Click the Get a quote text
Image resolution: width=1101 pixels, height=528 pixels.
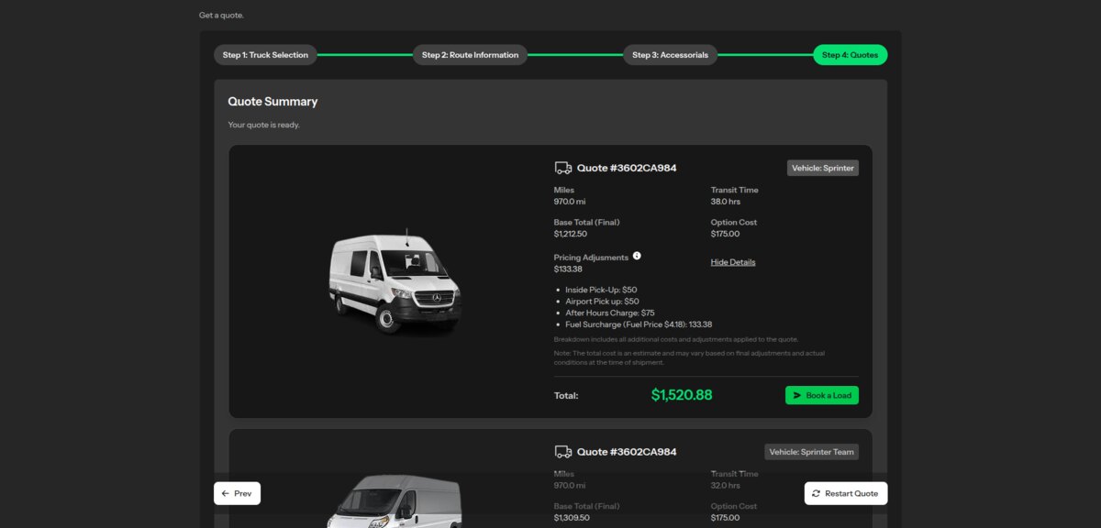tap(221, 16)
